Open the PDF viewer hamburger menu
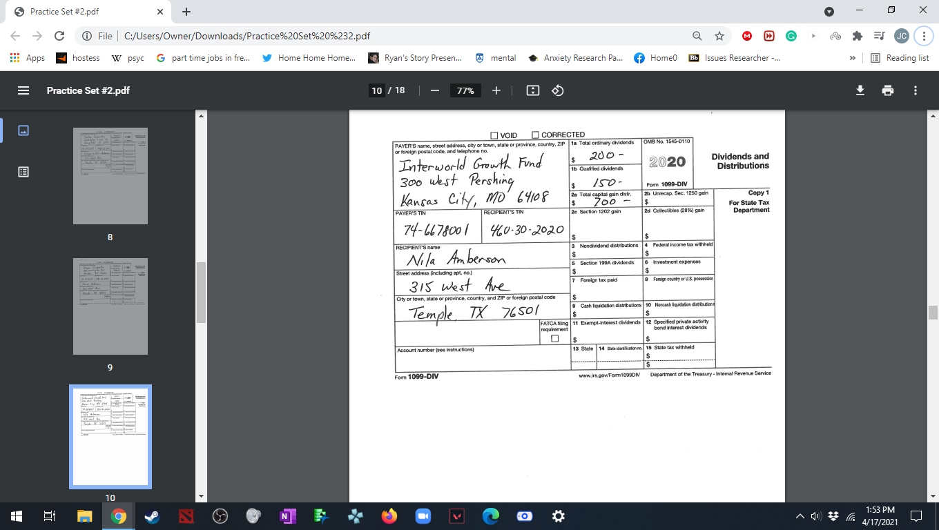The height and width of the screenshot is (530, 939). 23,90
